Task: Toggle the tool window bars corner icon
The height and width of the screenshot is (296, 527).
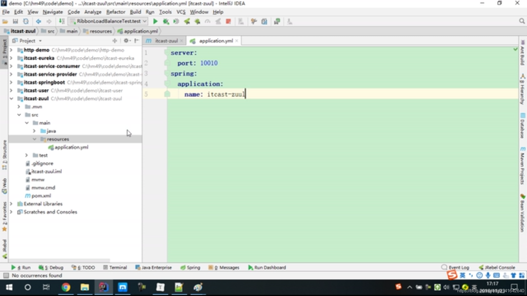Action: click(6, 275)
